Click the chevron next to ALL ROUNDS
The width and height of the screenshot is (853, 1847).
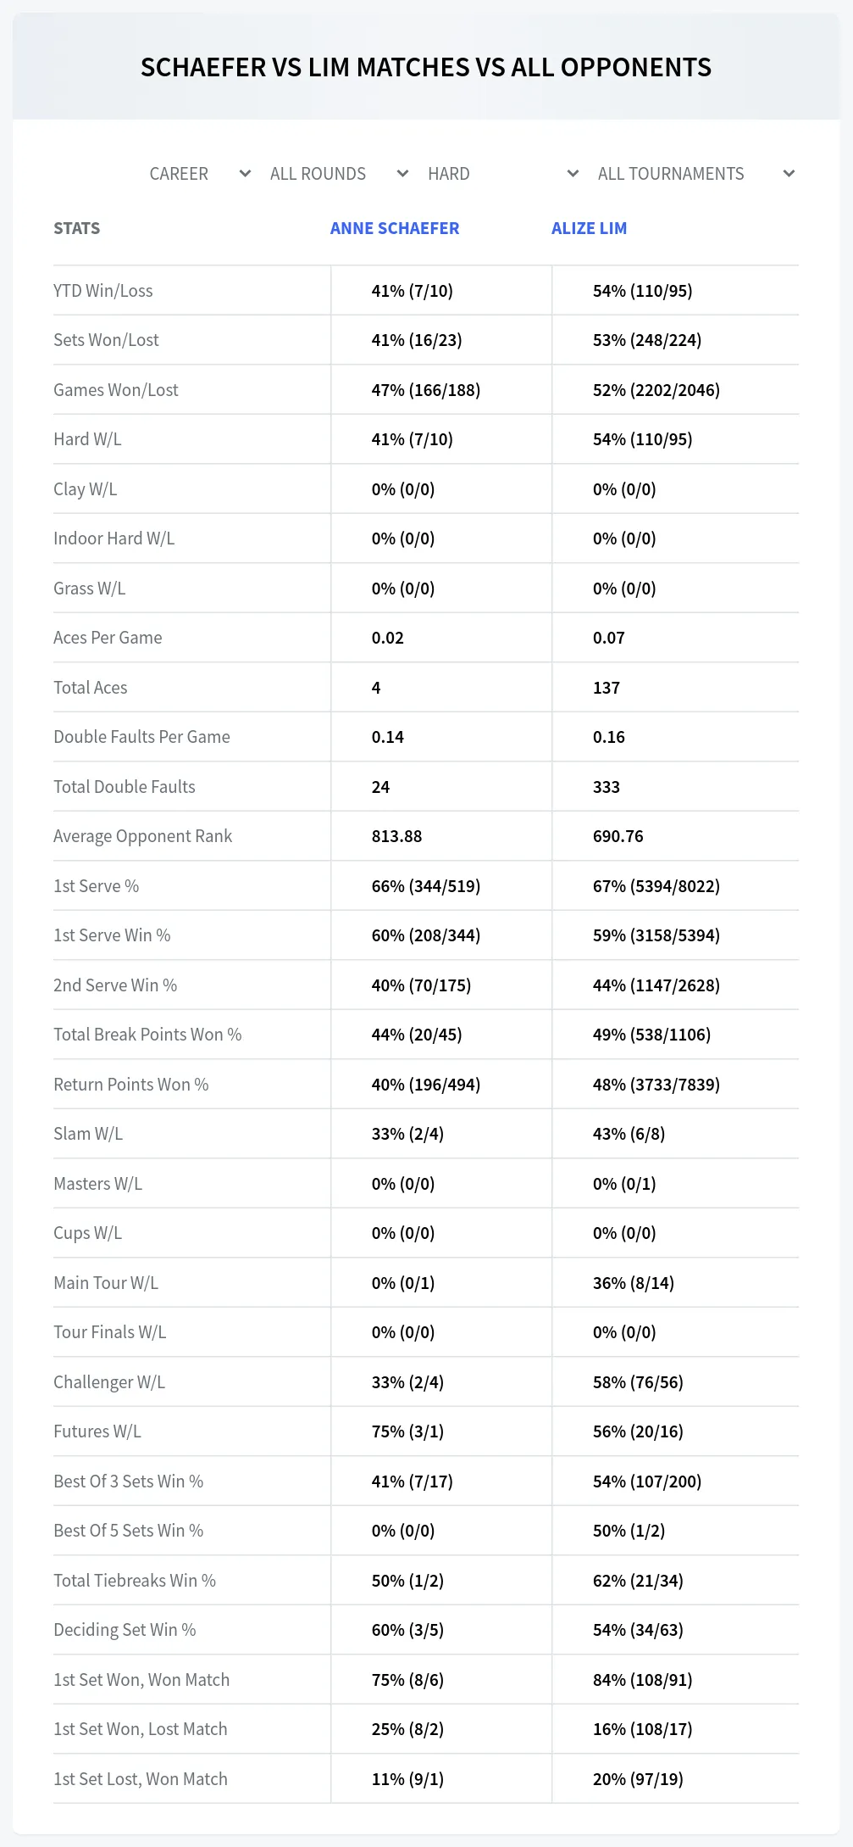[x=402, y=174]
